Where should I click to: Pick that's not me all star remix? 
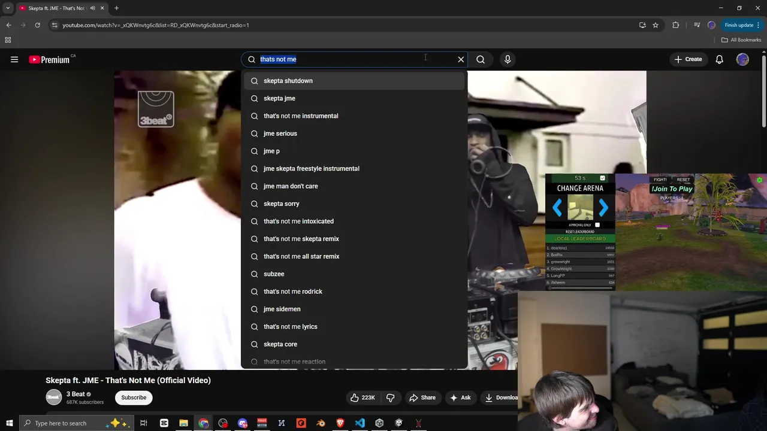tap(354, 256)
